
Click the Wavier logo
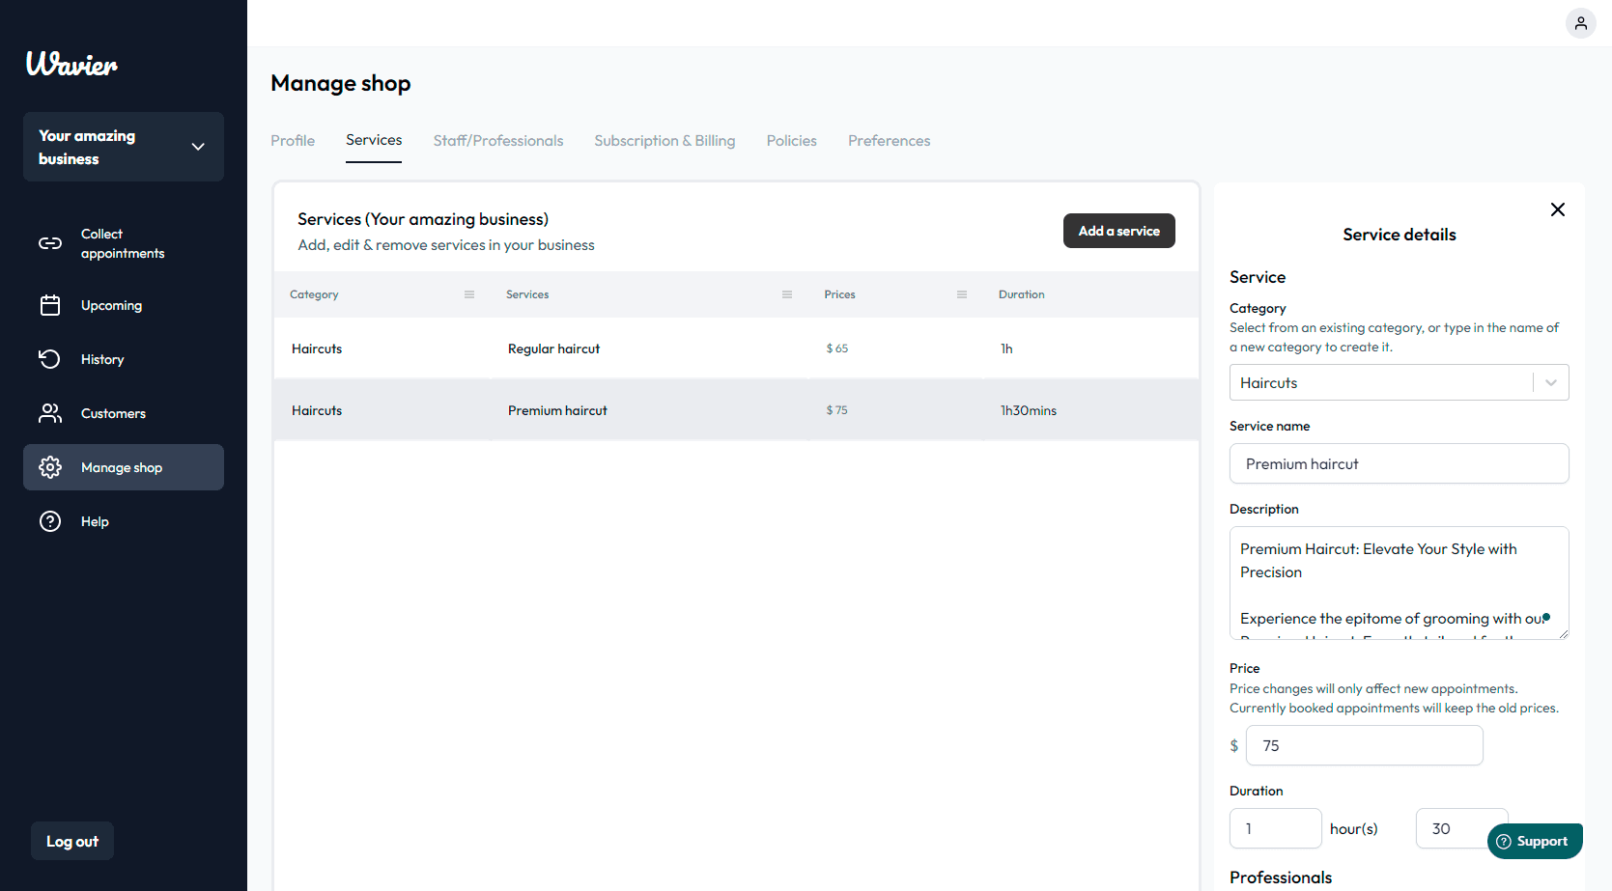click(x=71, y=64)
